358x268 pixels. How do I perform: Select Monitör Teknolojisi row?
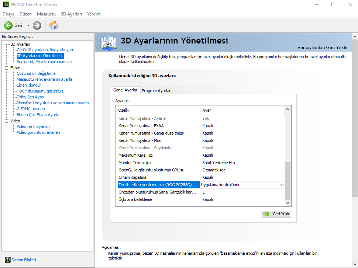[x=201, y=163]
